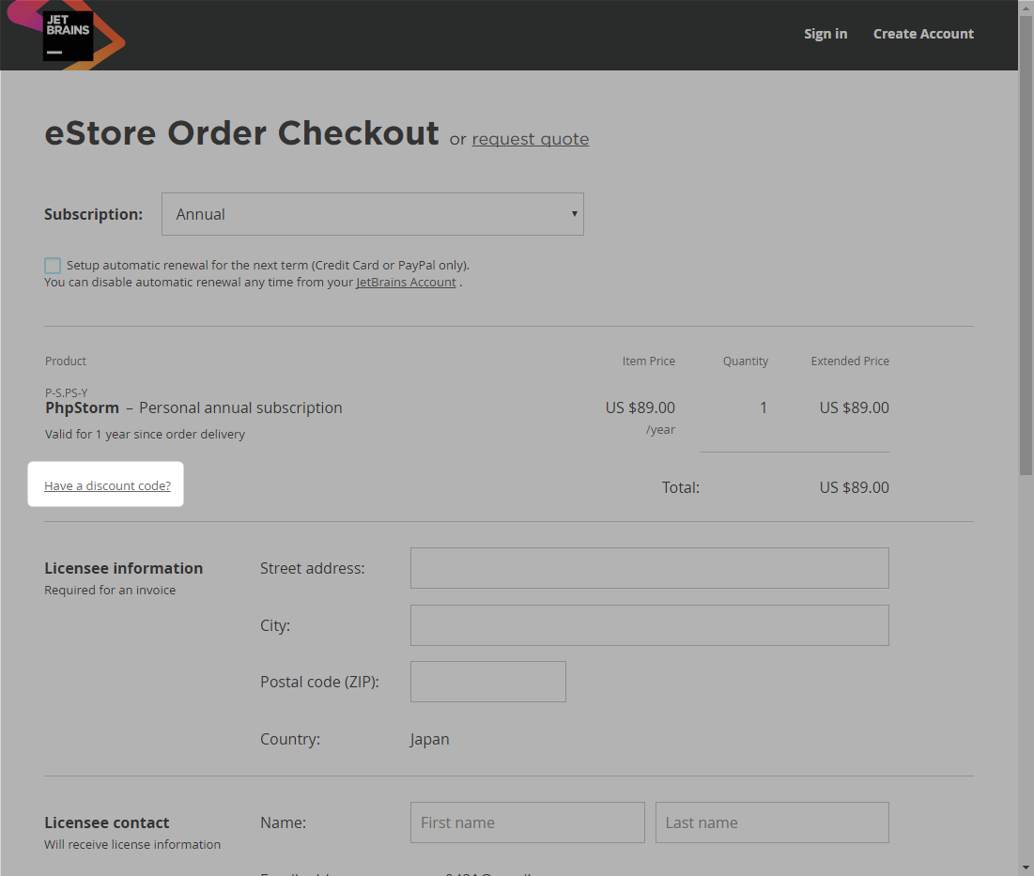Click the scrollbar down arrow
Screen dimensions: 1034x876
(1026, 868)
